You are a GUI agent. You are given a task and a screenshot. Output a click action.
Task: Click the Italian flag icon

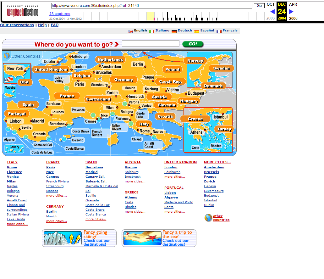152,31
